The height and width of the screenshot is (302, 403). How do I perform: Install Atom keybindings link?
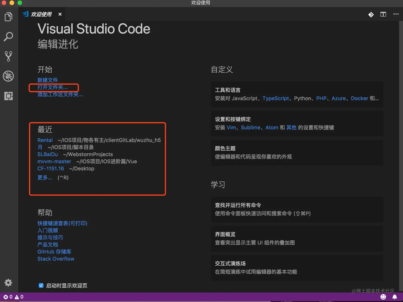272,127
